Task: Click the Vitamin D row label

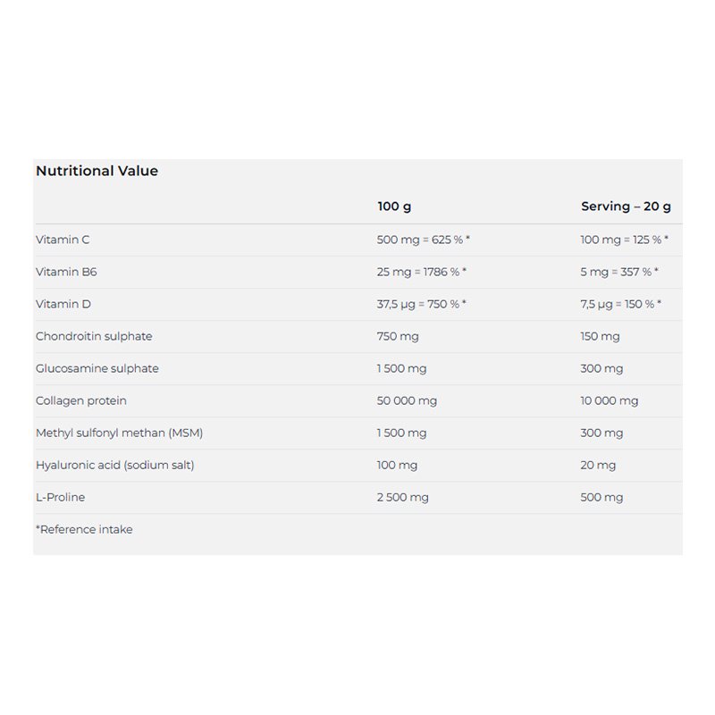Action: click(63, 304)
